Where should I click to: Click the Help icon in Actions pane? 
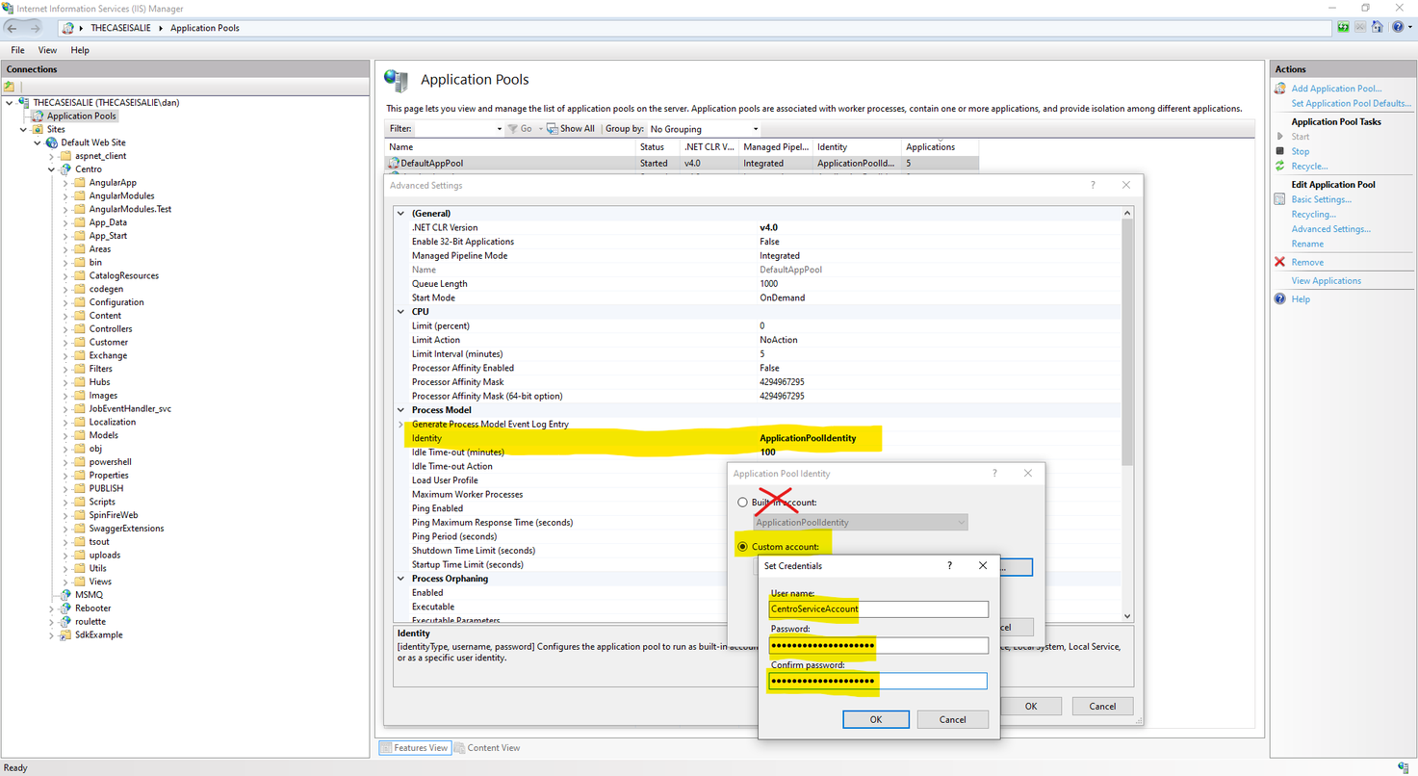[1279, 299]
